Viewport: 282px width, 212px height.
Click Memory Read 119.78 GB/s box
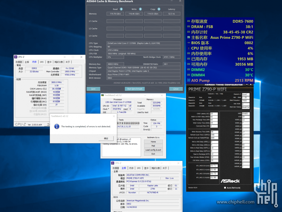tap(115, 14)
